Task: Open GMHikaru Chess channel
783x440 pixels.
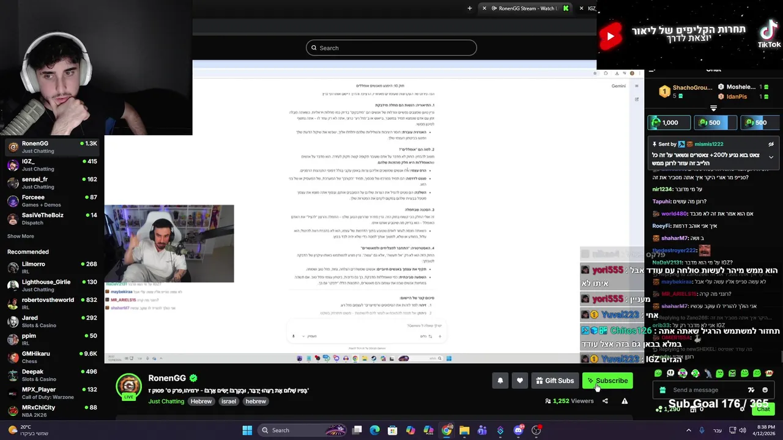Action: click(x=52, y=357)
